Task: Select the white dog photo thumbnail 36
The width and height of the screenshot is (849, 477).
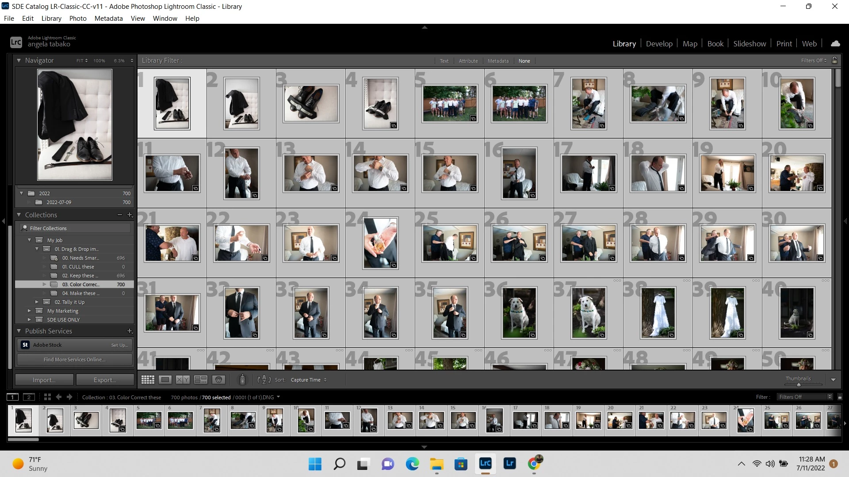Action: [x=519, y=312]
